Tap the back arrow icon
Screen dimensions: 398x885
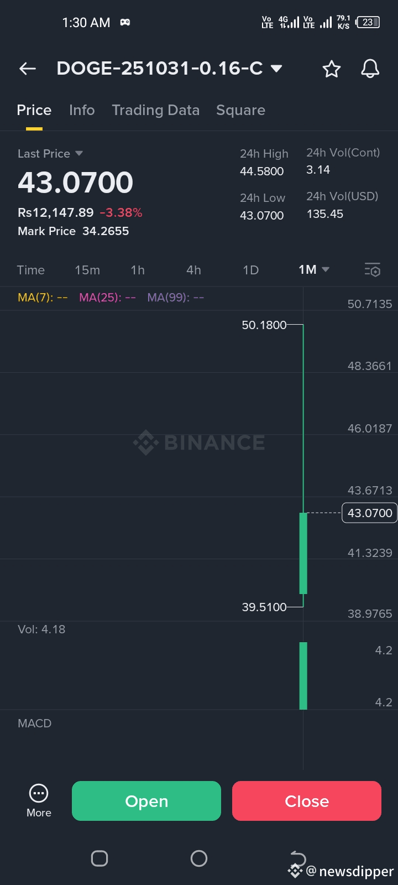coord(28,69)
